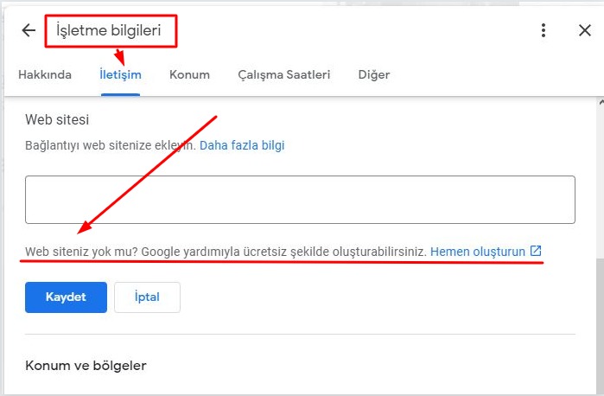604x396 pixels.
Task: Click the back arrow beside İşletme bilgileri
Action: point(29,31)
